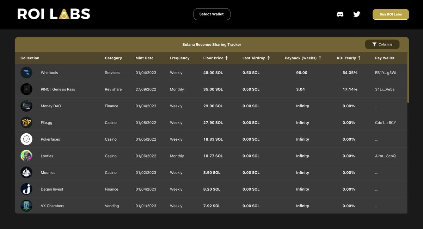Click the Services category cell
Screen dimensions: 423x229
pyautogui.click(x=112, y=73)
